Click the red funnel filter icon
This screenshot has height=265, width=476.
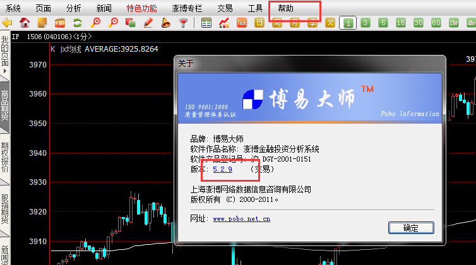pos(183,23)
